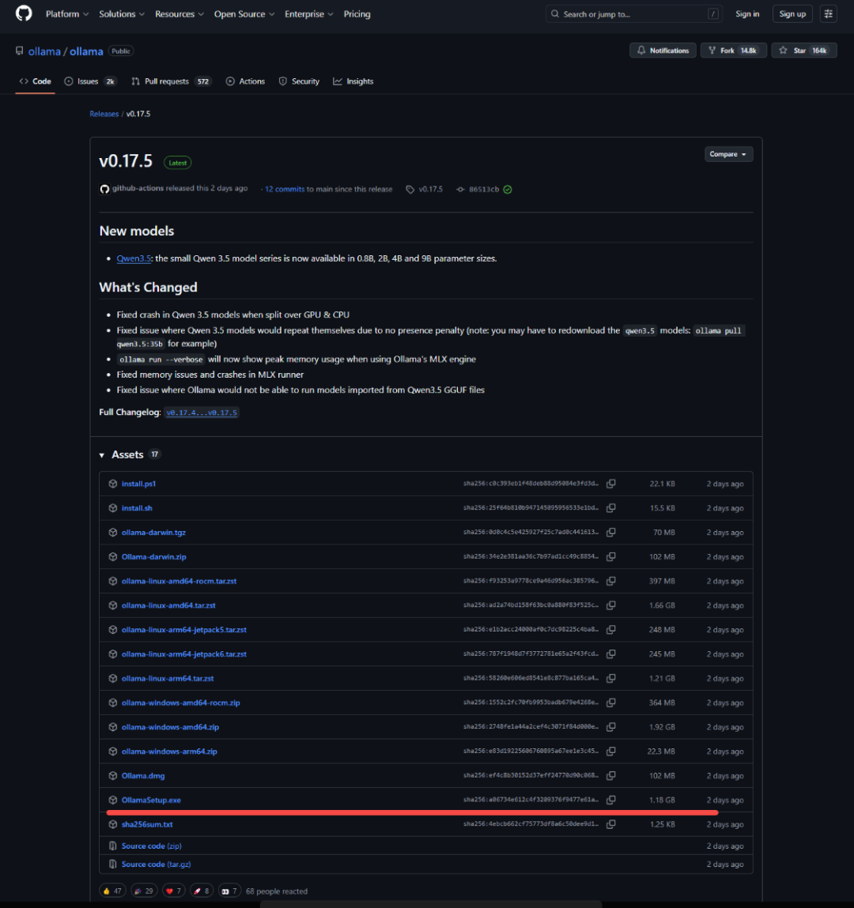Open the Compare dropdown
This screenshot has height=908, width=854.
coord(728,154)
